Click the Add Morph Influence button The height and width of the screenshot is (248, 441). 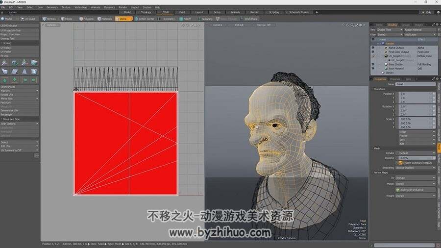(x=416, y=190)
